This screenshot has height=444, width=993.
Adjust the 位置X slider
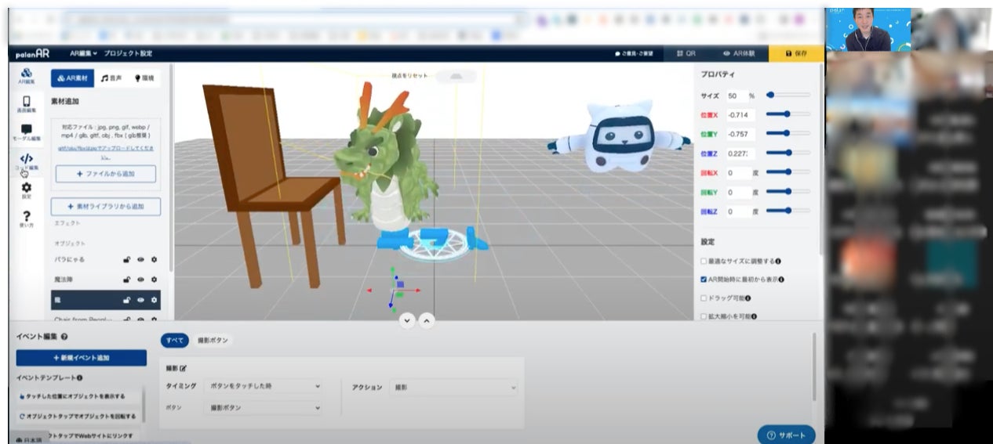788,114
